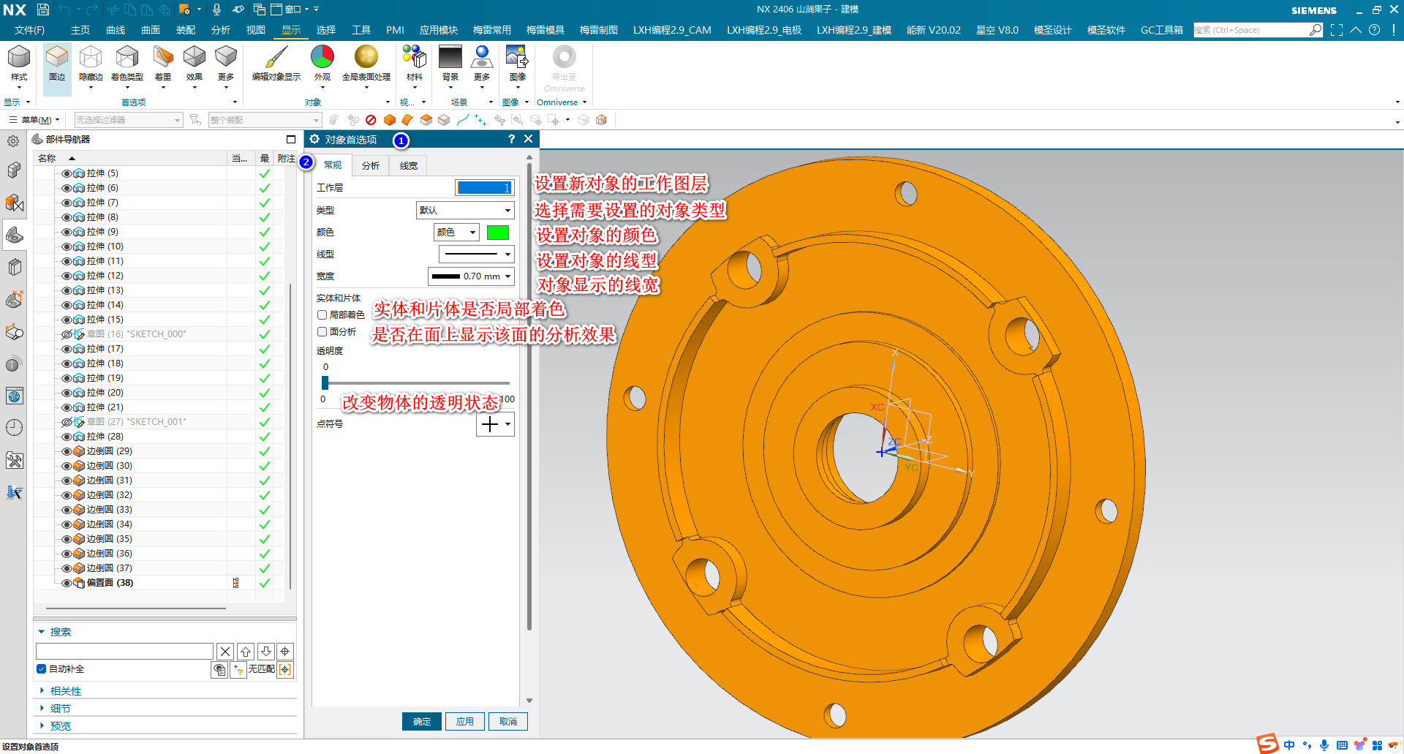The image size is (1404, 754).
Task: Toggle visibility of 偏置面 (38)
Action: tap(67, 583)
